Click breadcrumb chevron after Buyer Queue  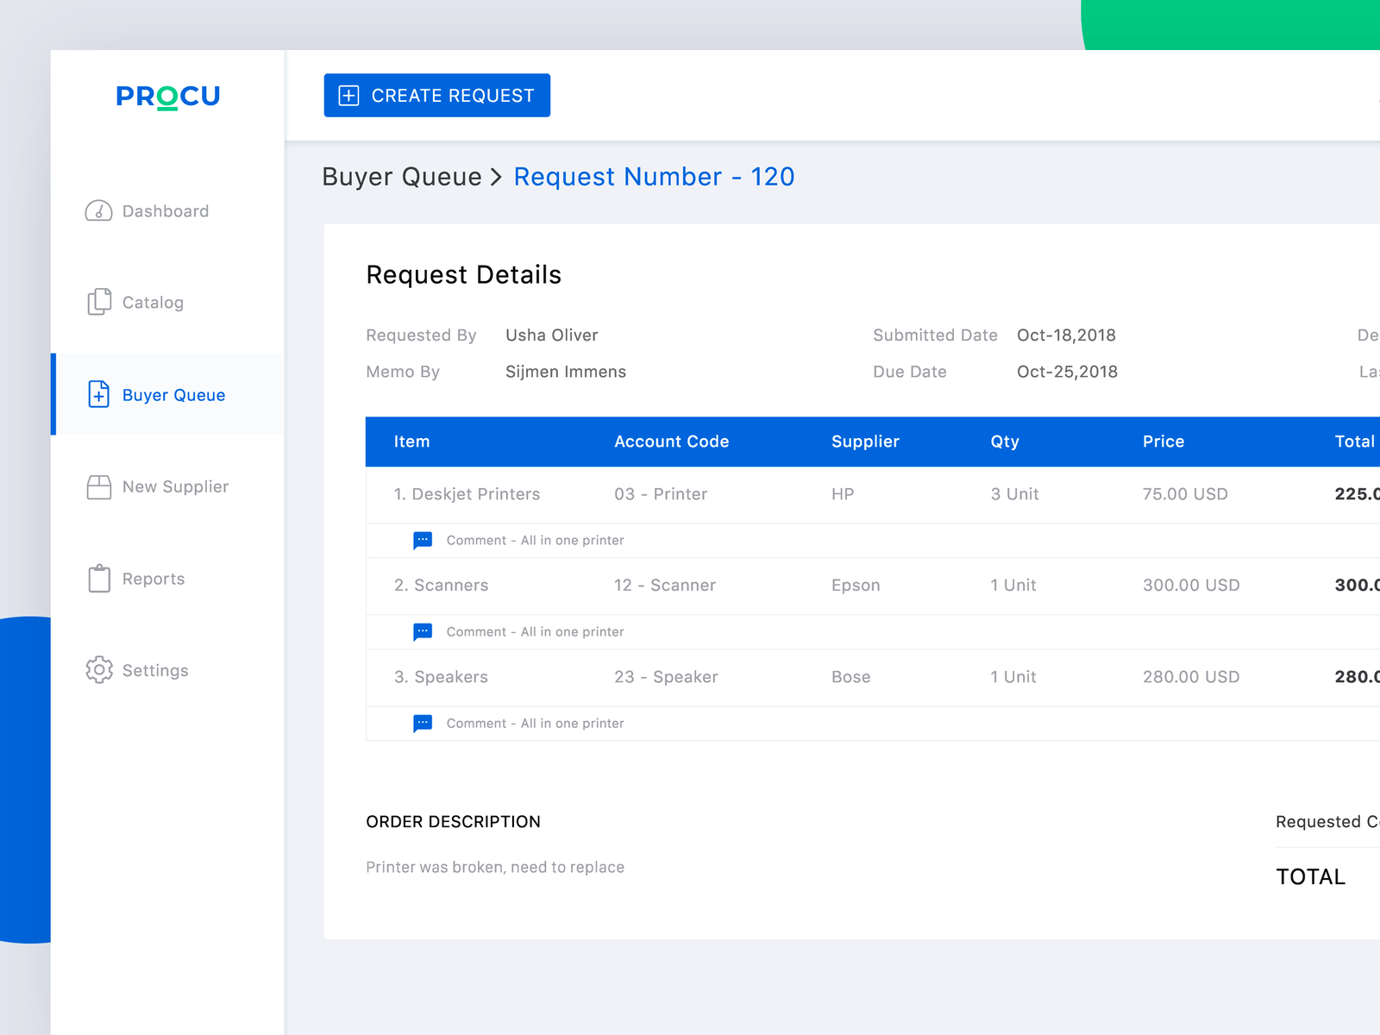[x=497, y=178]
